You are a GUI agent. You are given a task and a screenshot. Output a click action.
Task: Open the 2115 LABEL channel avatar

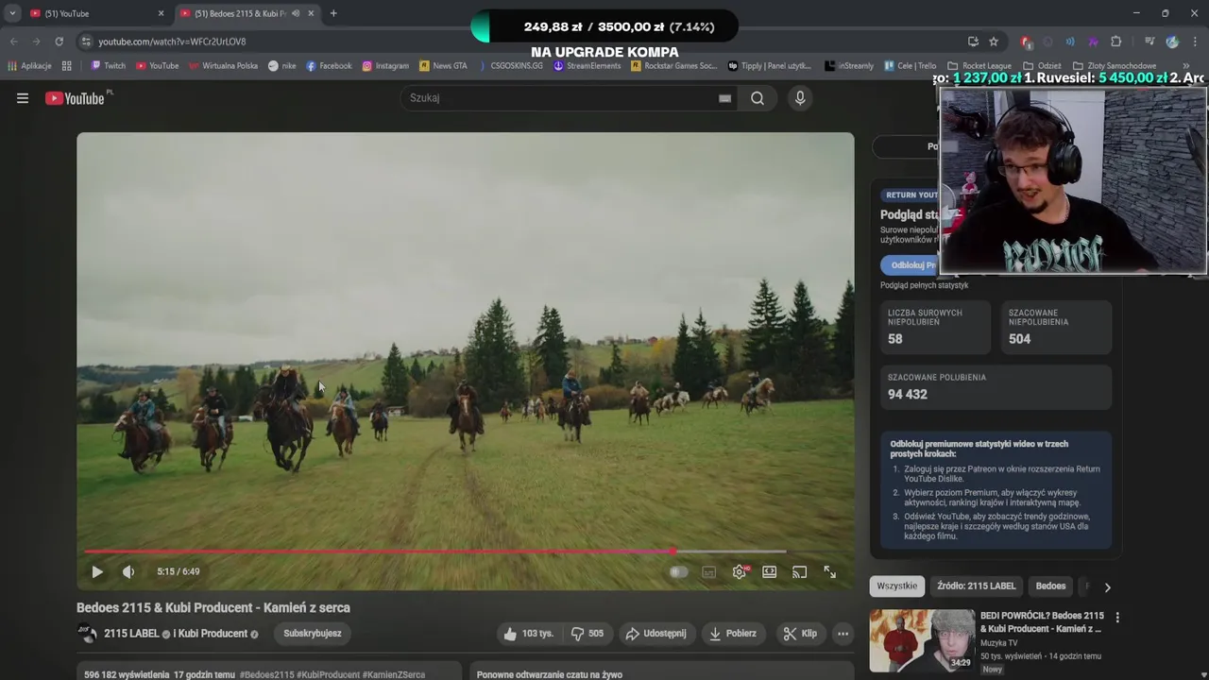coord(87,634)
